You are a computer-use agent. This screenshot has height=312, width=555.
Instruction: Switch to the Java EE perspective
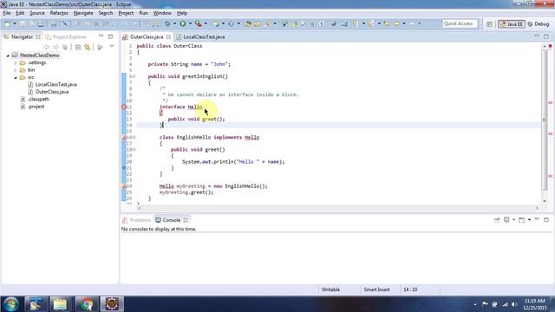(x=511, y=24)
